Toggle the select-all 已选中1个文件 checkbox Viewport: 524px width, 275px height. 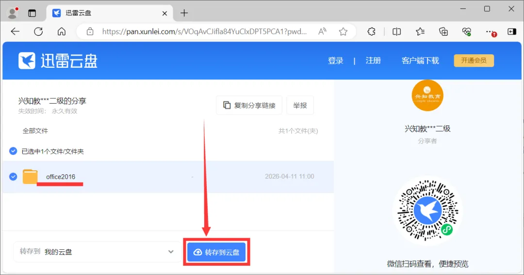(x=13, y=152)
